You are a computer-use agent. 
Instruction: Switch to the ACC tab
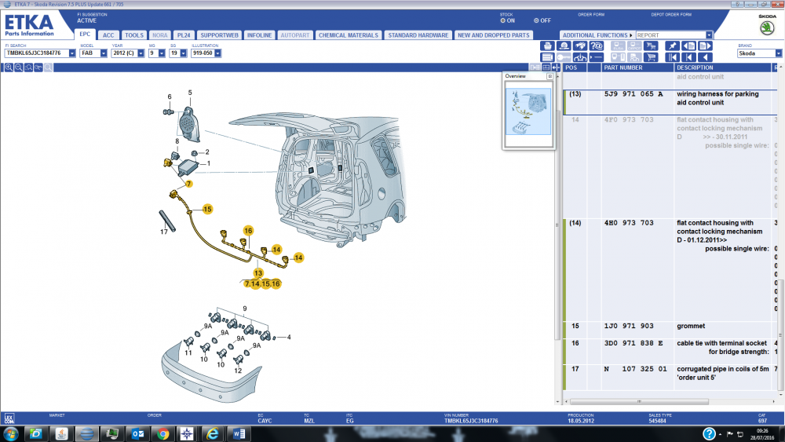point(108,35)
